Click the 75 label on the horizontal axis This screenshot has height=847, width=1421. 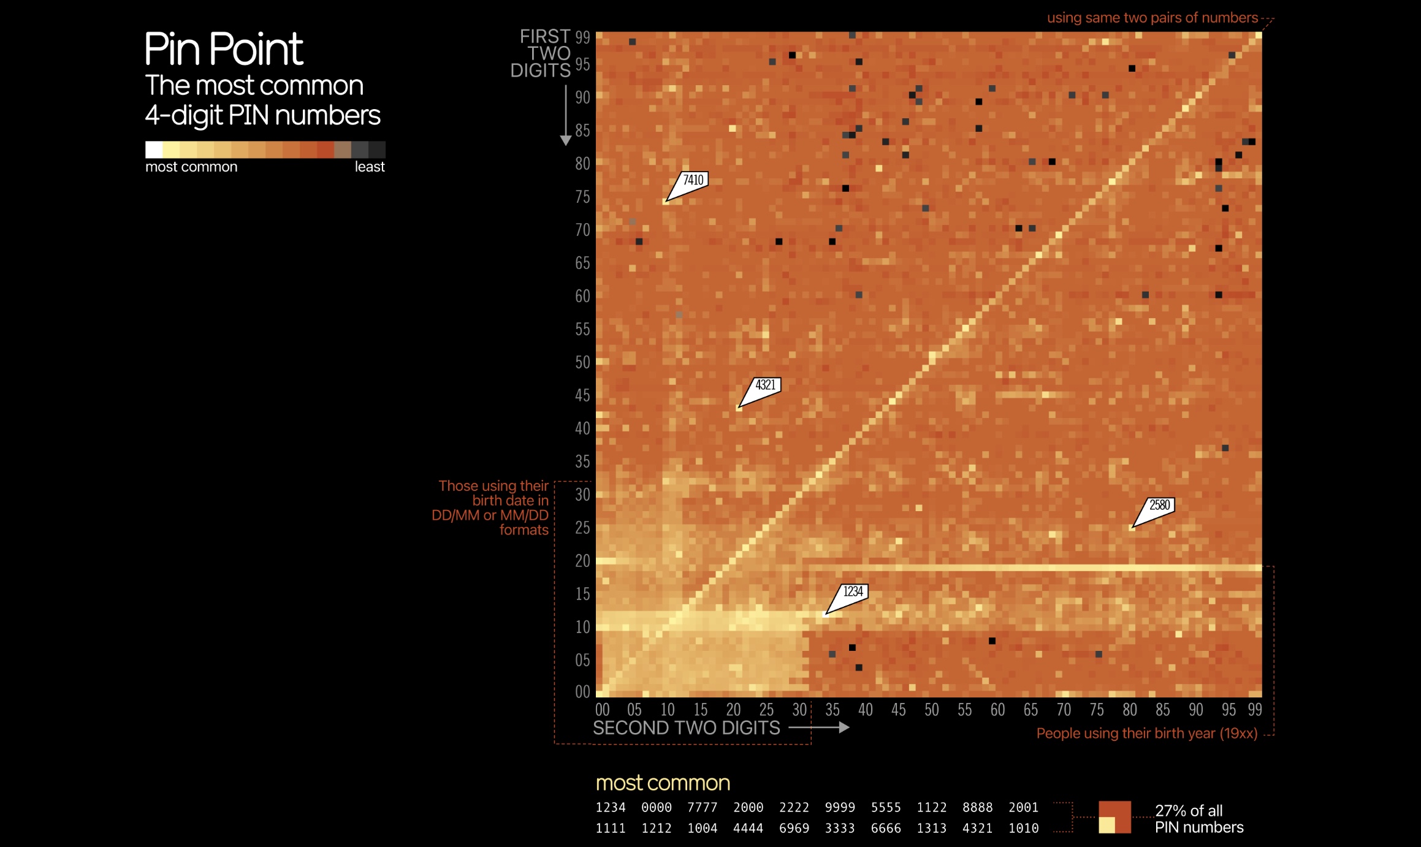[1097, 710]
